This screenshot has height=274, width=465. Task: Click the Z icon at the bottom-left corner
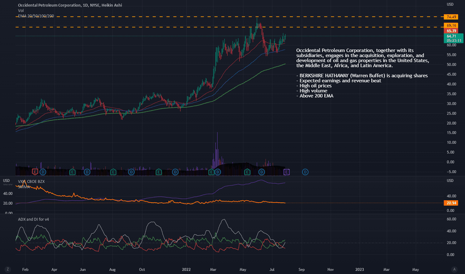pos(7,269)
